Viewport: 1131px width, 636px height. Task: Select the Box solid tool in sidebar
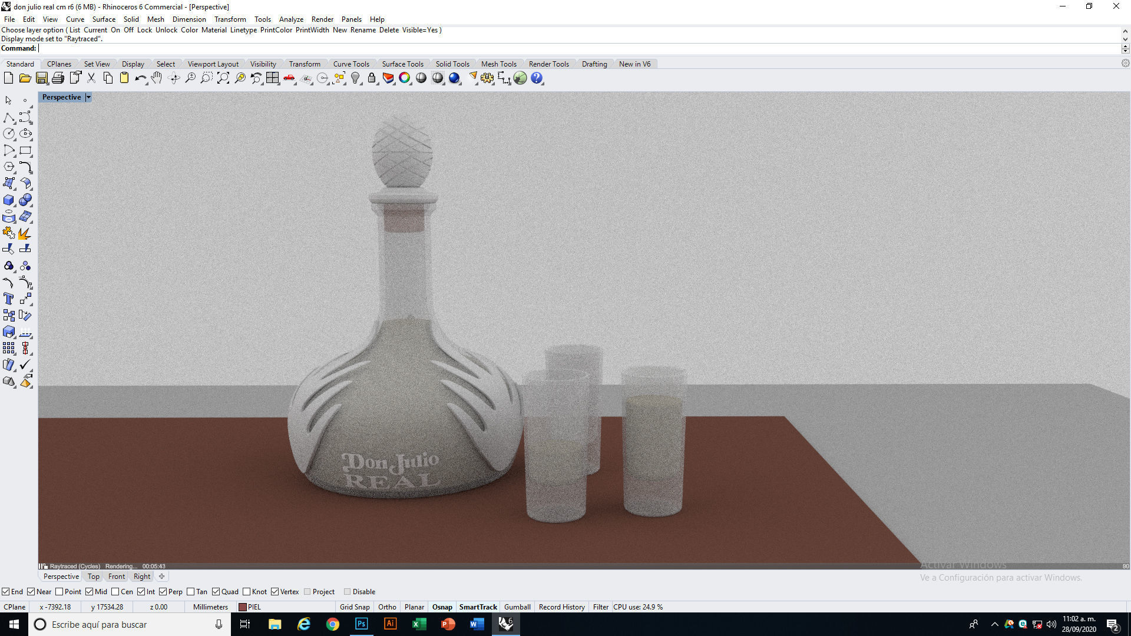[x=9, y=200]
